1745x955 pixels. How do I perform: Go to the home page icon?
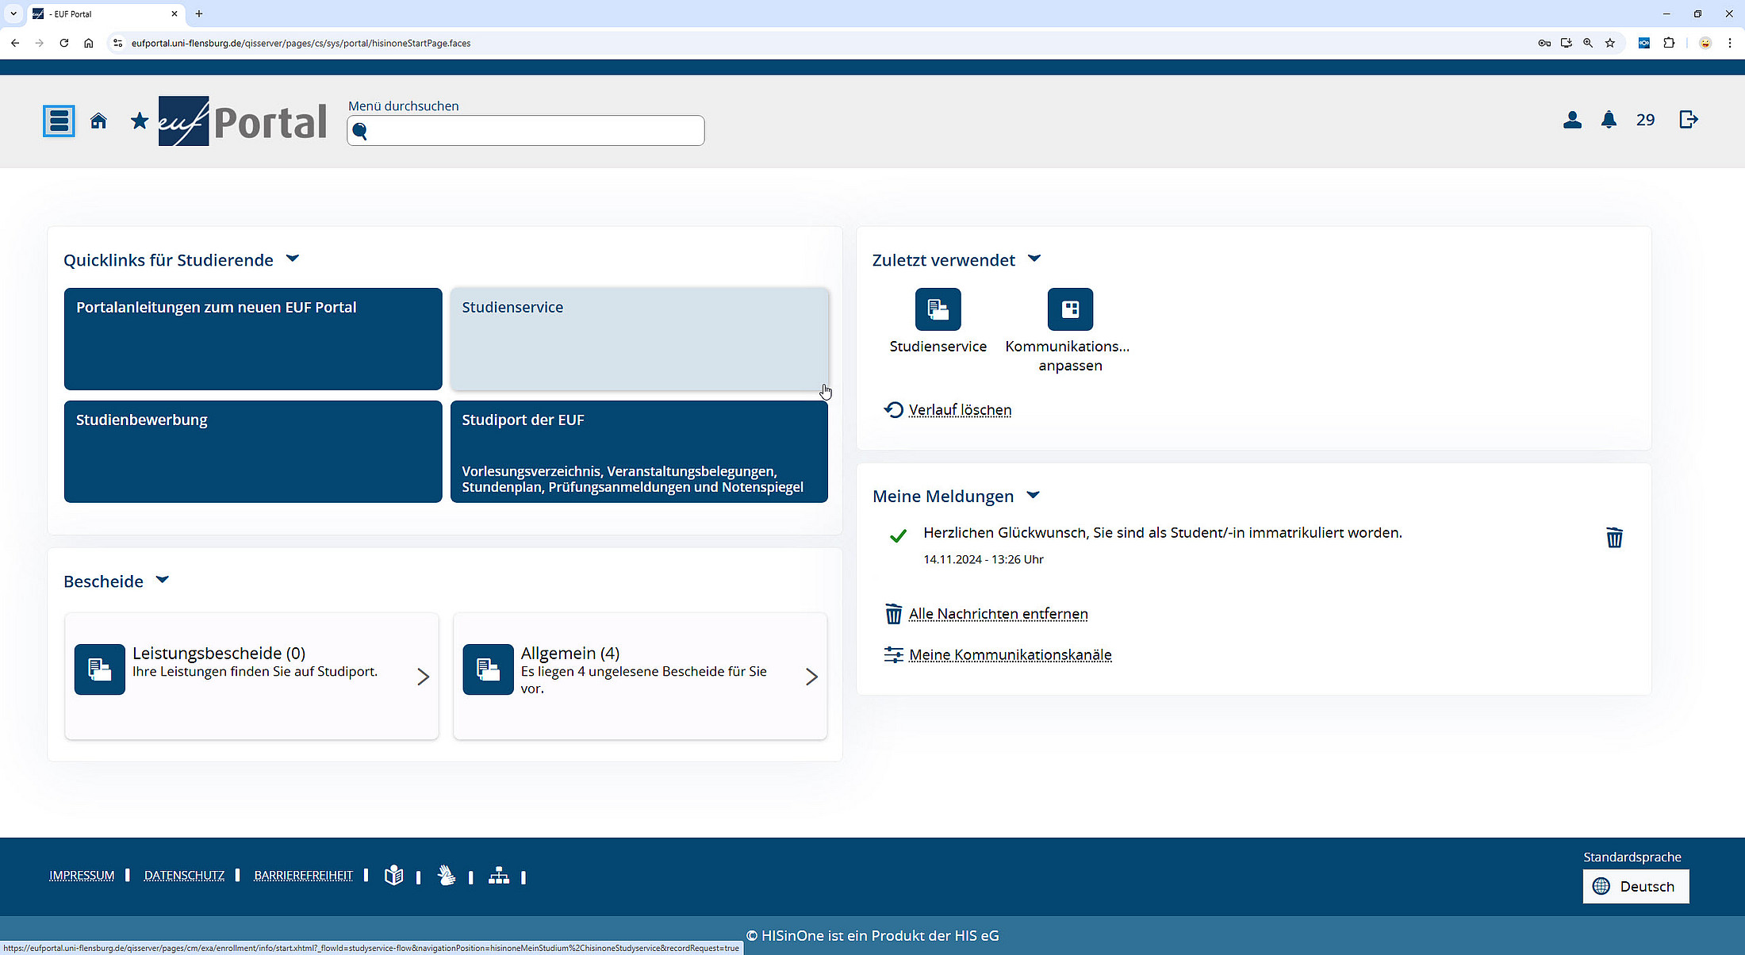(98, 121)
